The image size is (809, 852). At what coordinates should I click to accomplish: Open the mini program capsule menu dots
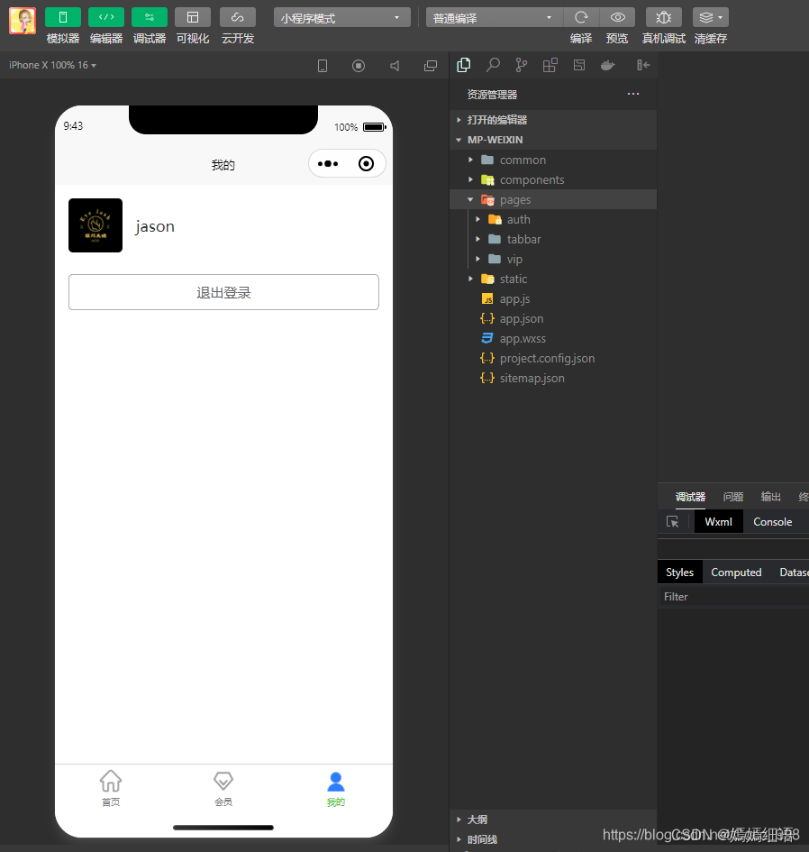click(x=328, y=163)
